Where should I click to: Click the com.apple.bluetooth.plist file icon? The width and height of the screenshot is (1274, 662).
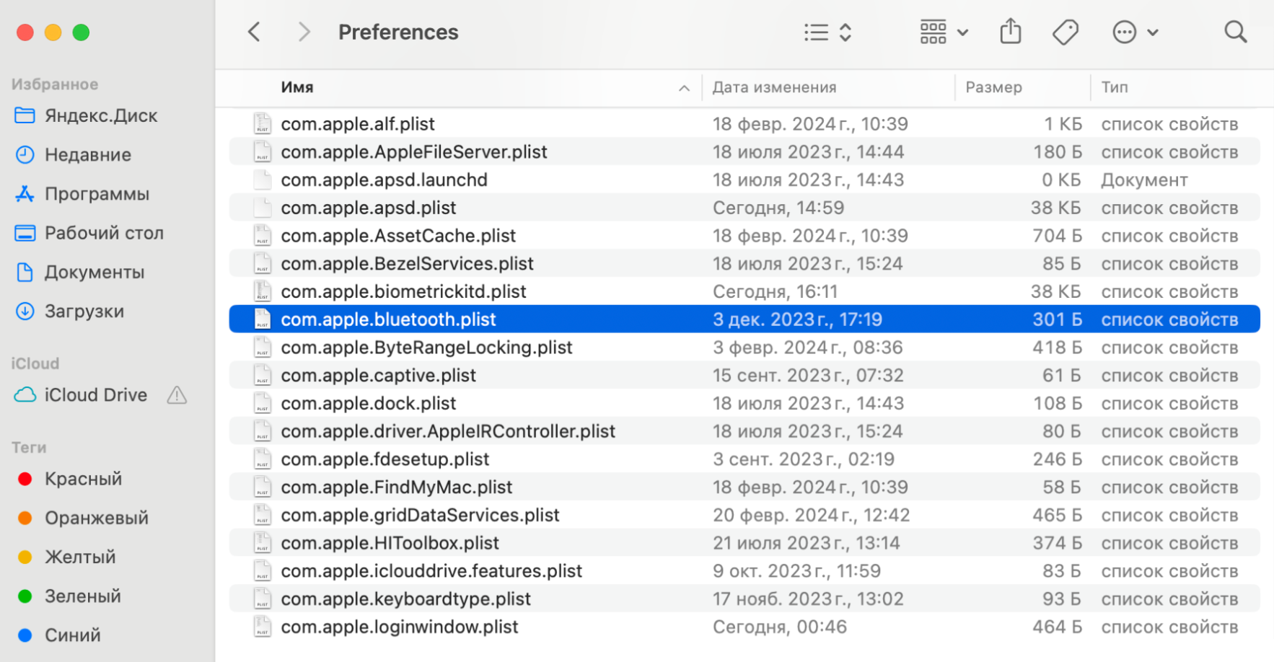click(263, 319)
